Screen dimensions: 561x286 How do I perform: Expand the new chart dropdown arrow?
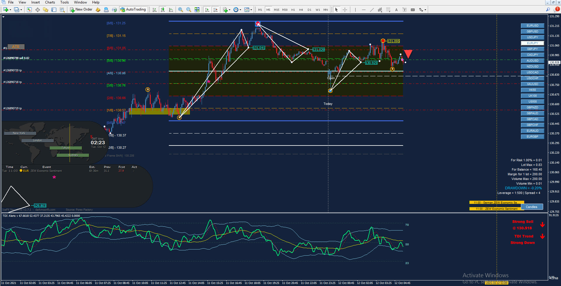click(11, 10)
